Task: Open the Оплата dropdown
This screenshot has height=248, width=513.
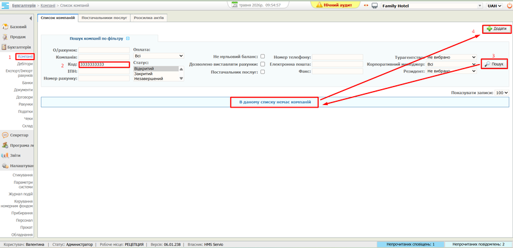Action: tap(158, 56)
